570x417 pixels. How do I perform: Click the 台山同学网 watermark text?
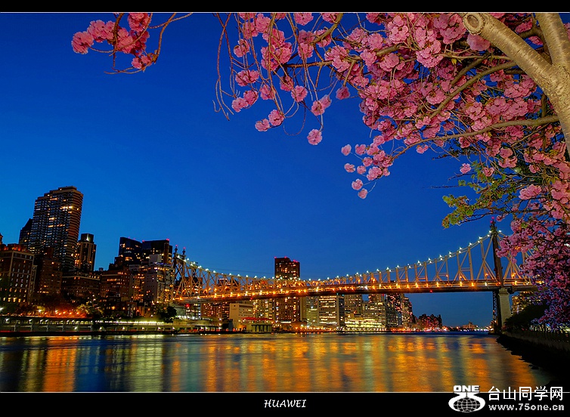(x=525, y=394)
